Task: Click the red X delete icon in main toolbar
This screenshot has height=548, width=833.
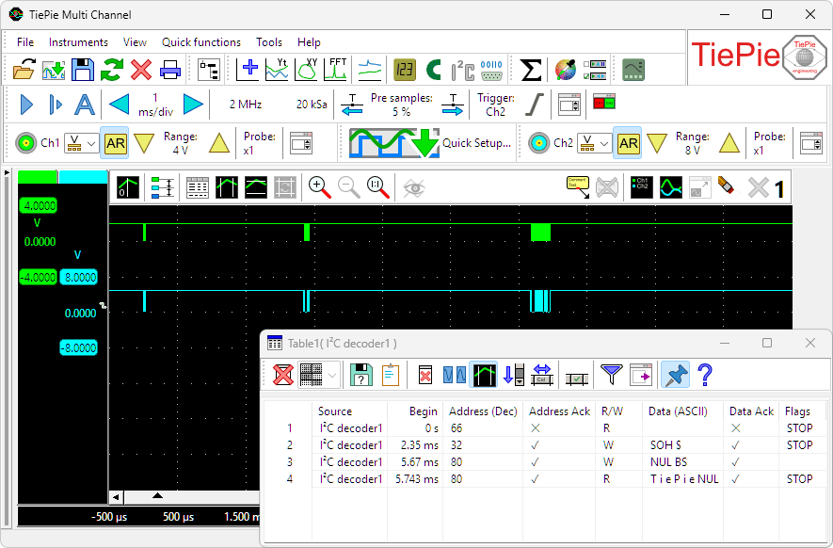Action: (141, 70)
